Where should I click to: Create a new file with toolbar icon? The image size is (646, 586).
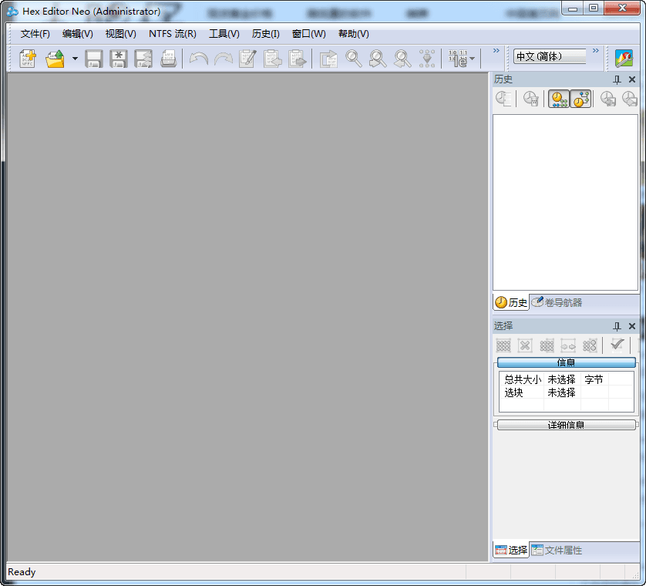(x=28, y=59)
